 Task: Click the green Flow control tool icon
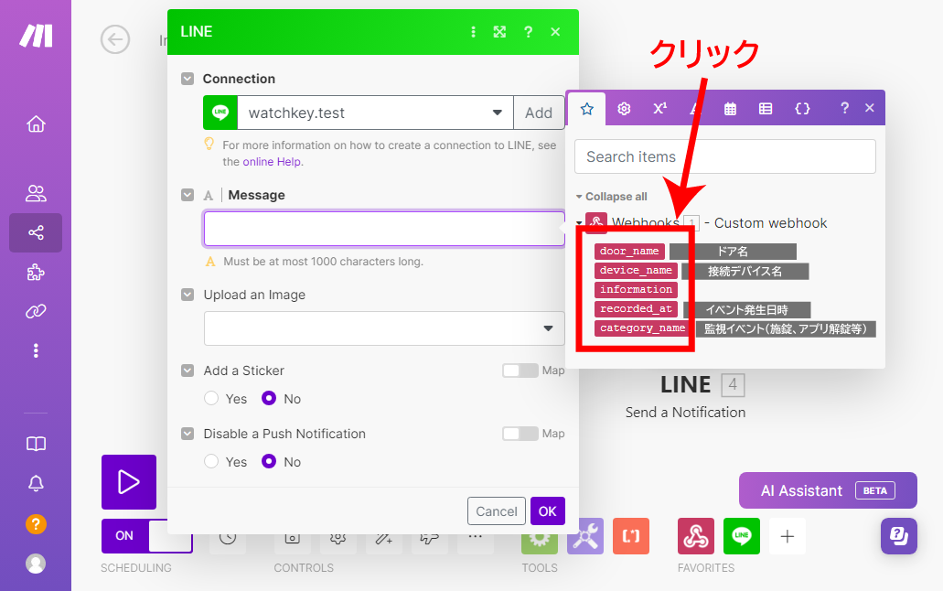[x=540, y=536]
